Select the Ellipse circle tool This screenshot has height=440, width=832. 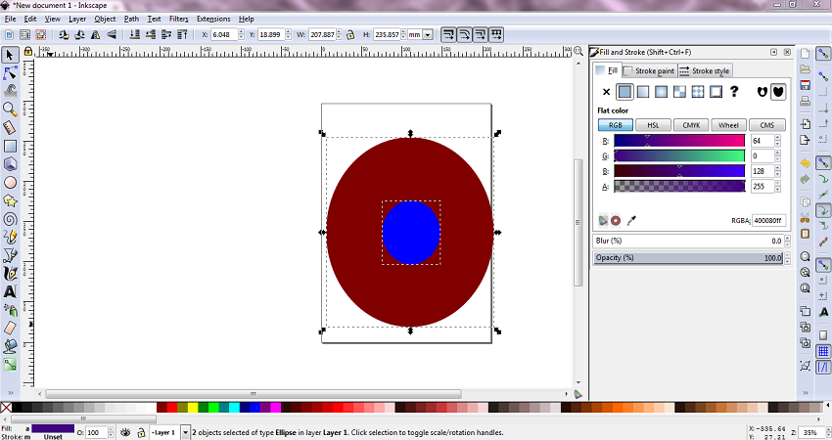coord(10,183)
